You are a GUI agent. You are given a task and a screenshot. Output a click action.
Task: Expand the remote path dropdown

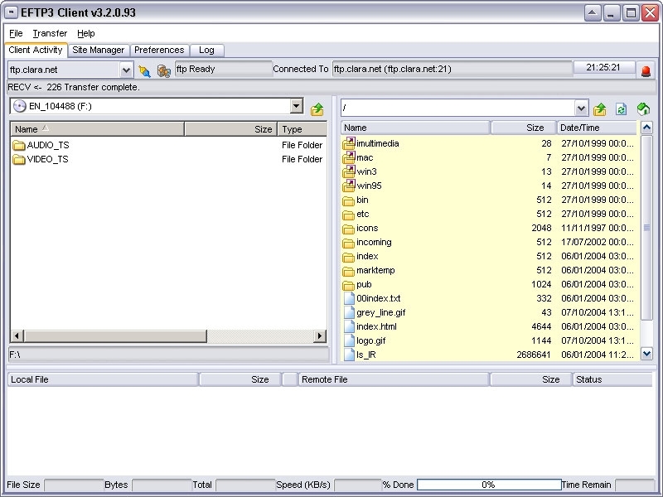click(x=581, y=109)
